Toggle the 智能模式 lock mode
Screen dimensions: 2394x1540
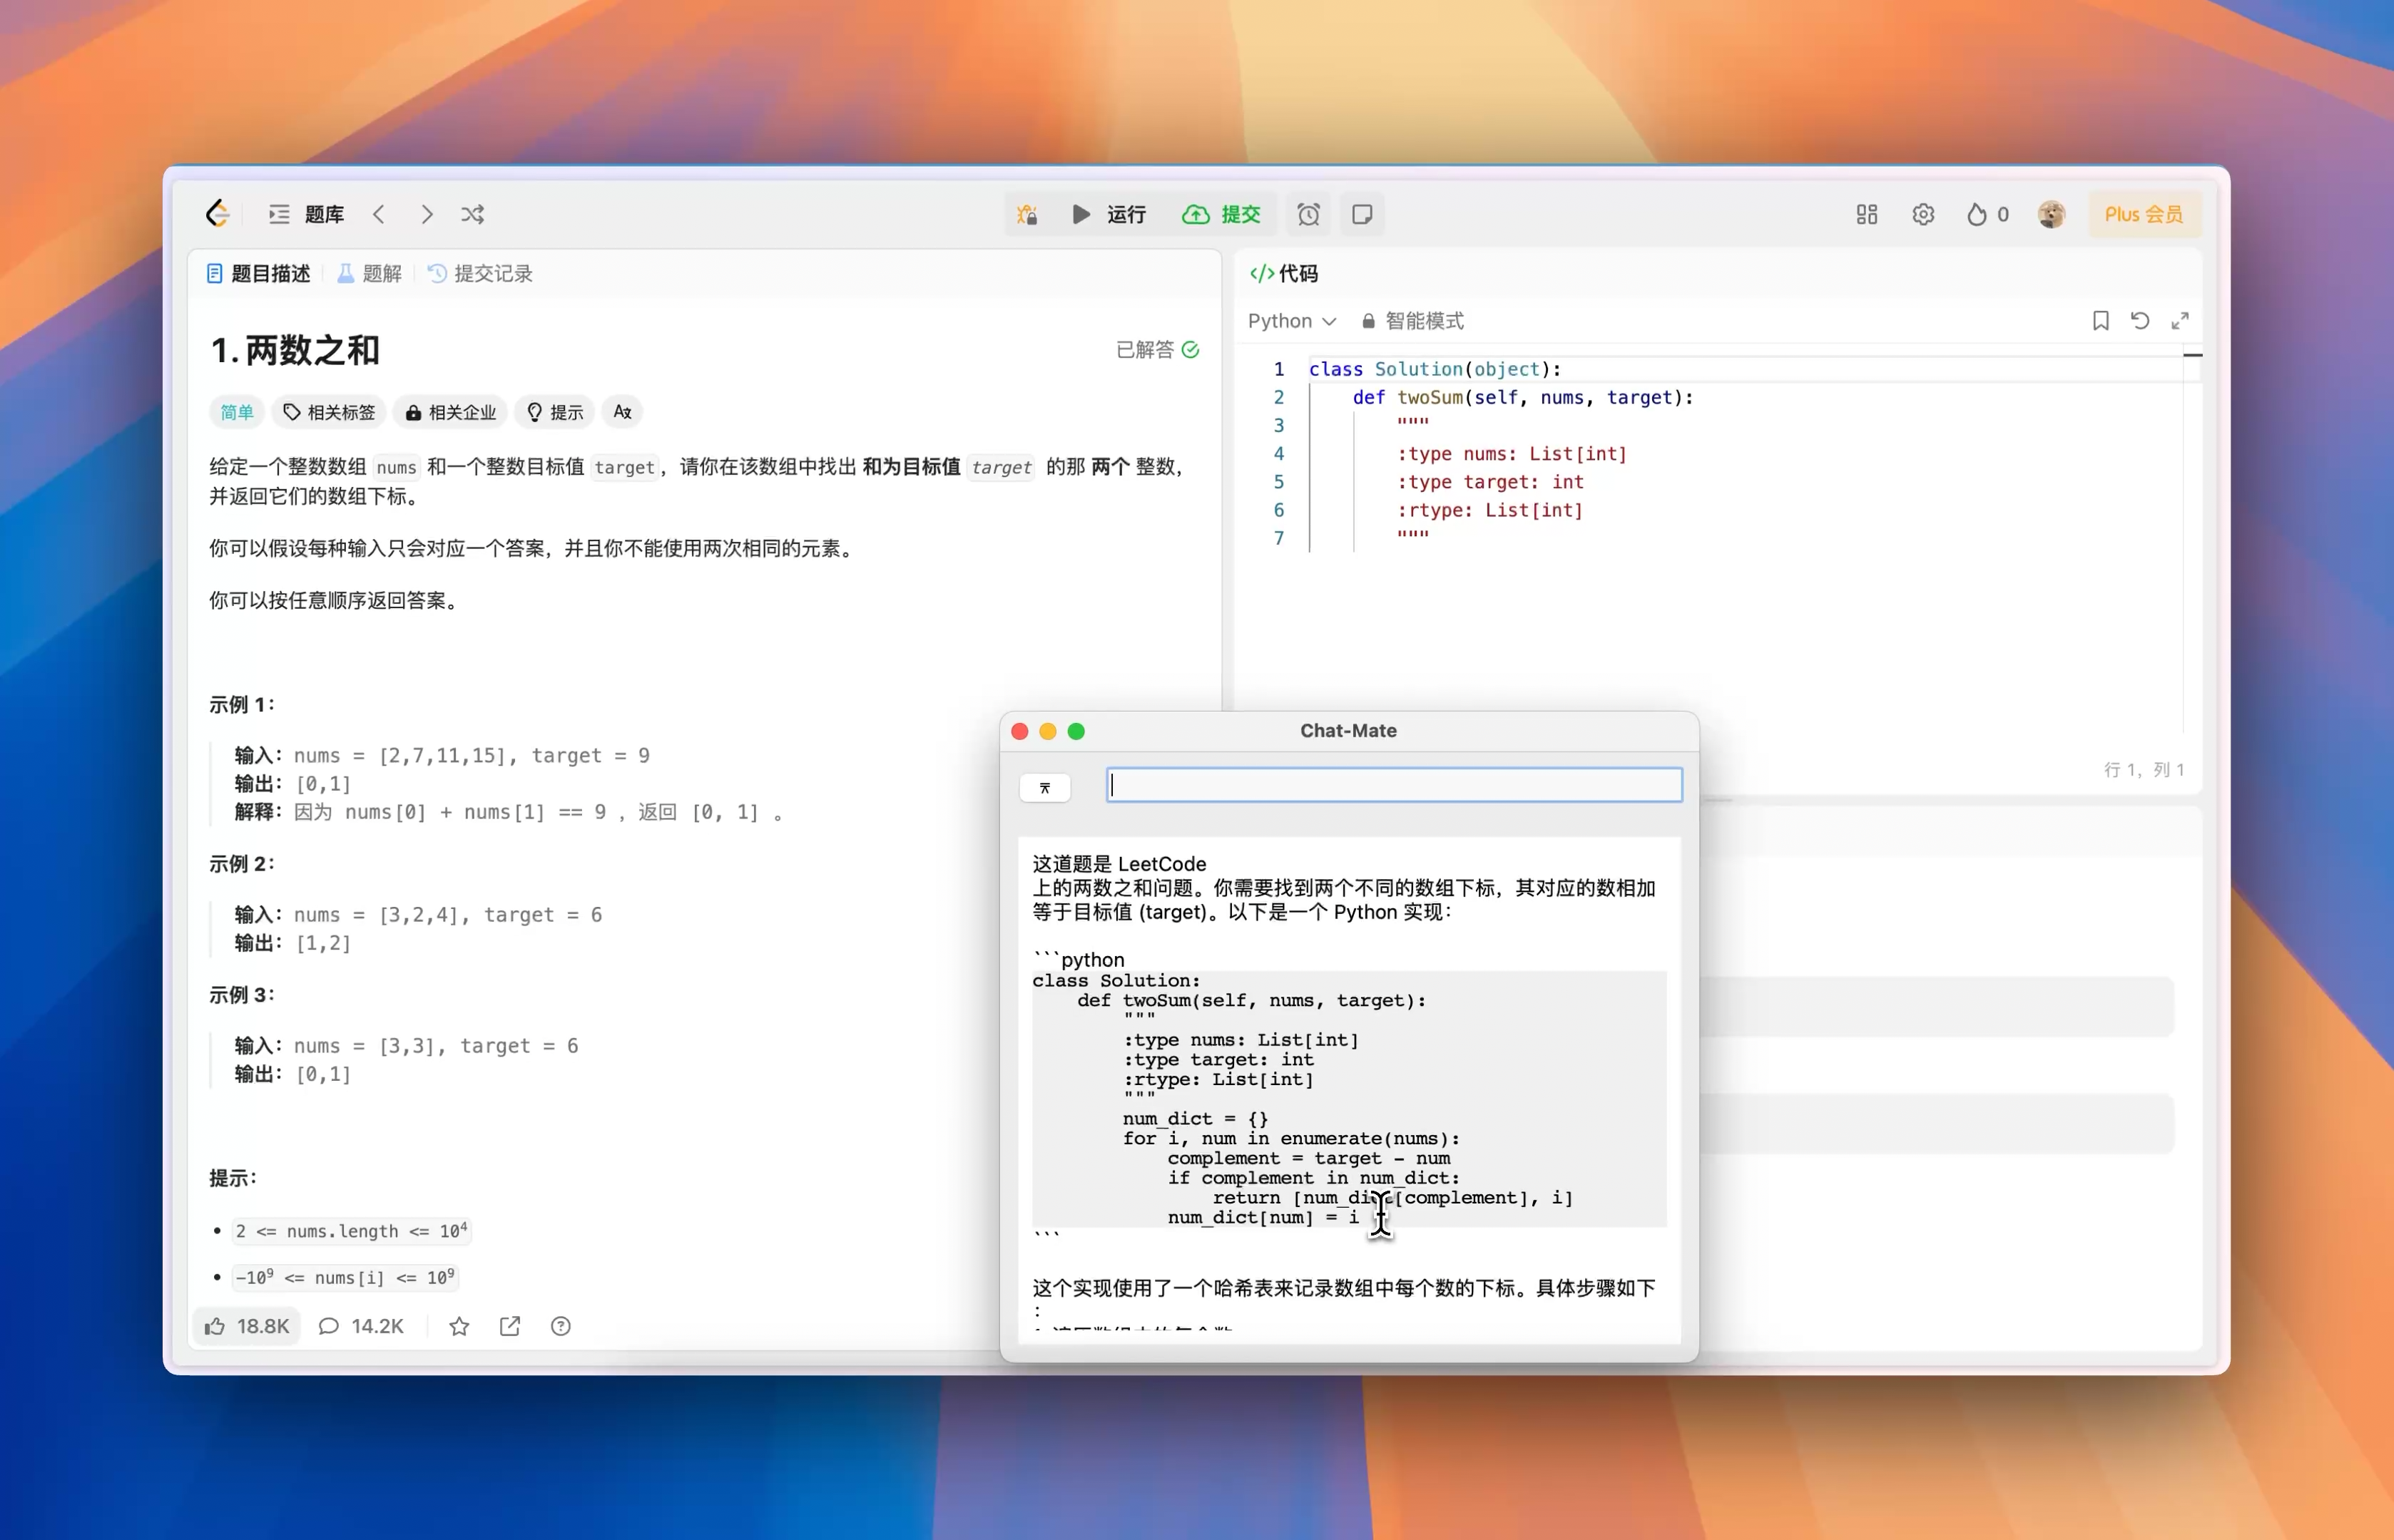click(x=1412, y=321)
